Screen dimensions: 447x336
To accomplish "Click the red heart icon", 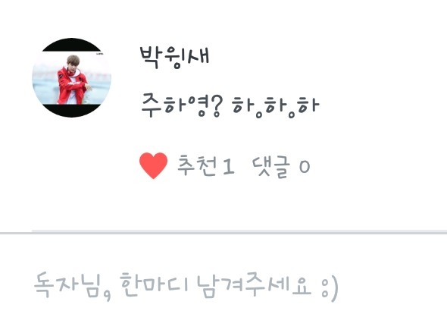I will pyautogui.click(x=153, y=166).
